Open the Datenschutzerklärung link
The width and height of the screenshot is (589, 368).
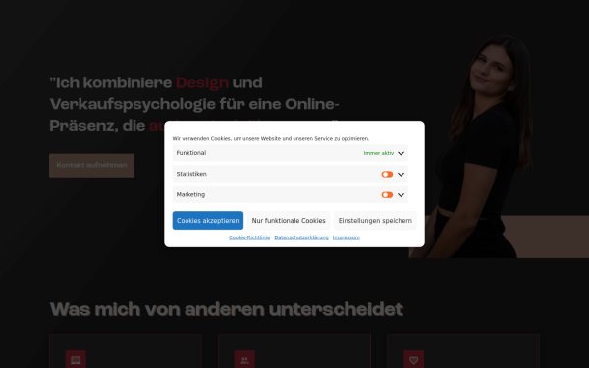pos(301,237)
